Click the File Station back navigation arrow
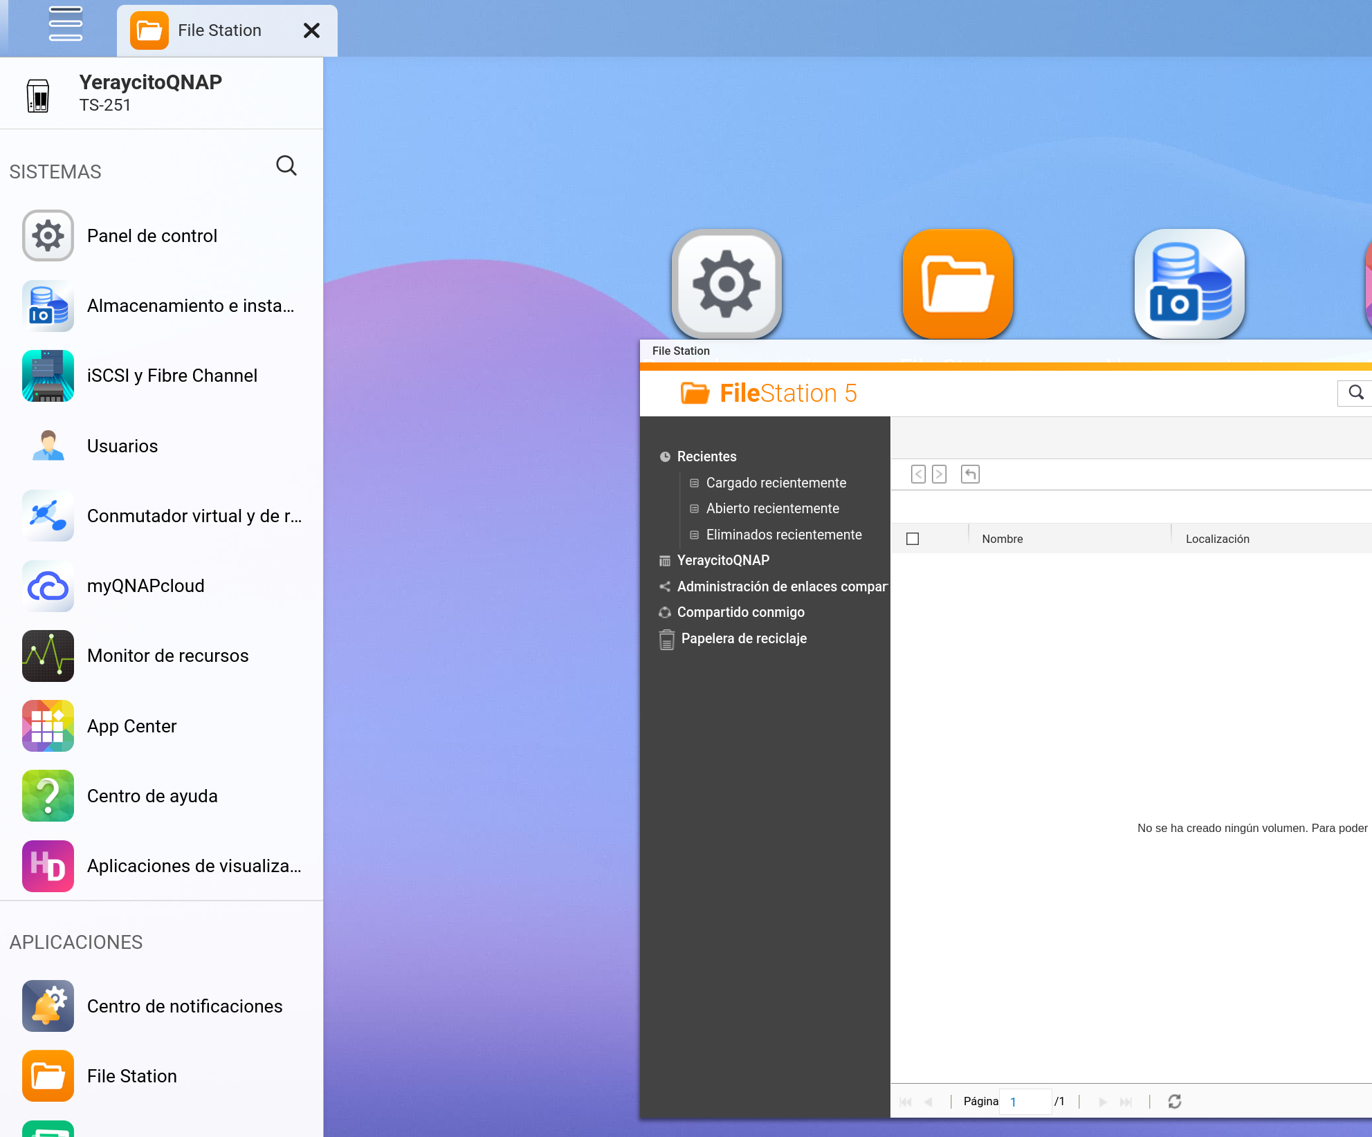The height and width of the screenshot is (1137, 1372). tap(918, 474)
